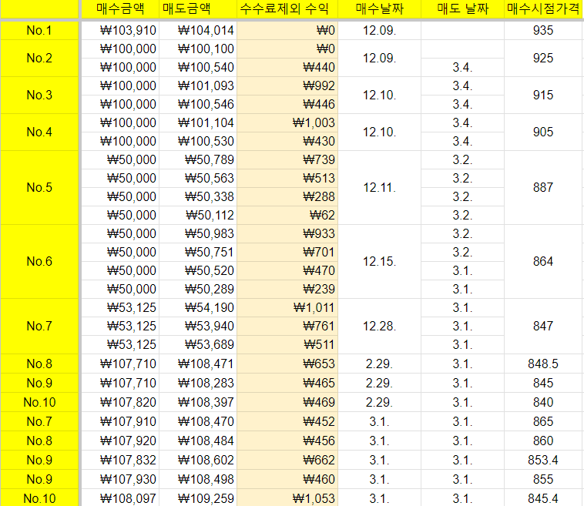
Task: Select the profit cell ₩1,003
Action: click(x=287, y=123)
